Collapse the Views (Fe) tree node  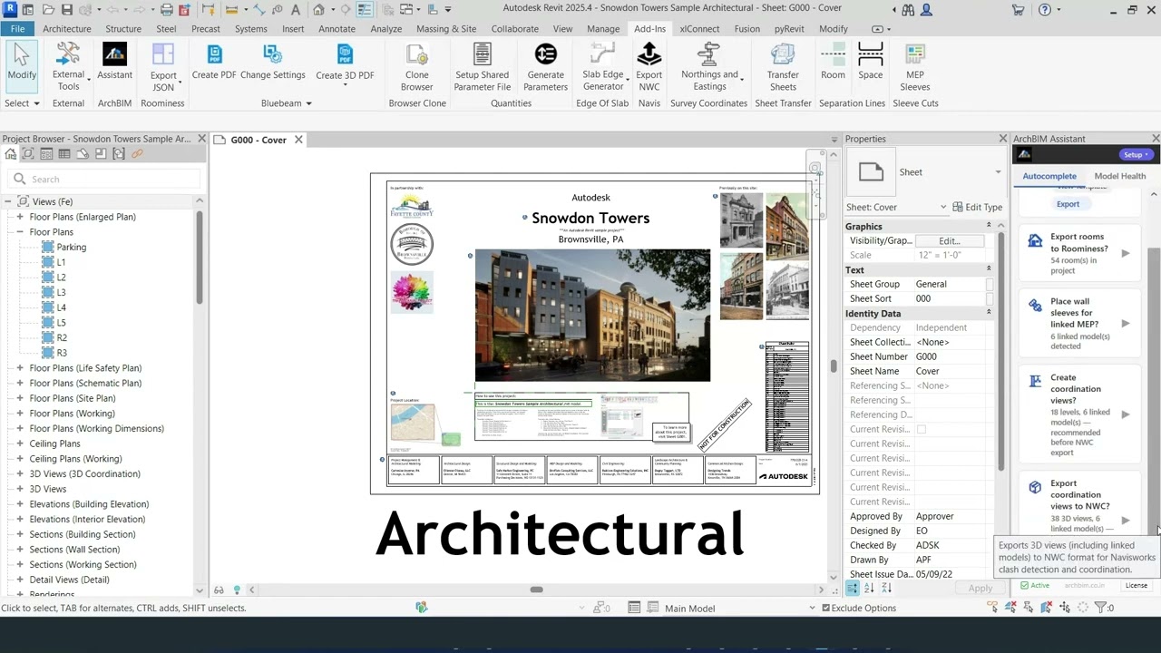[7, 201]
